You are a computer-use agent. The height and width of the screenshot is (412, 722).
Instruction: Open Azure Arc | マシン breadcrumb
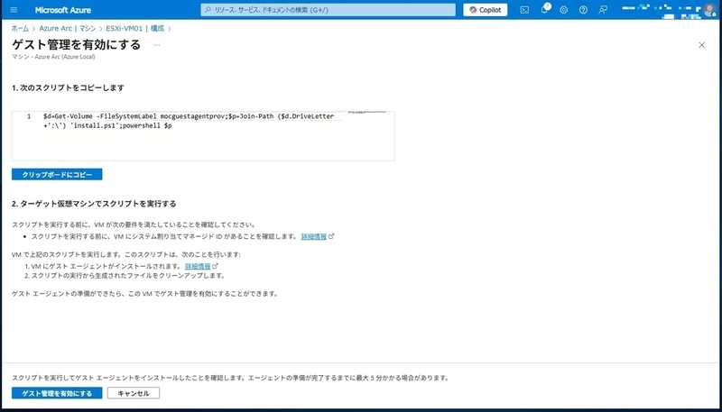tap(67, 29)
